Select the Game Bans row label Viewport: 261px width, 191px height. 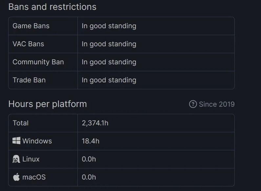(x=31, y=26)
